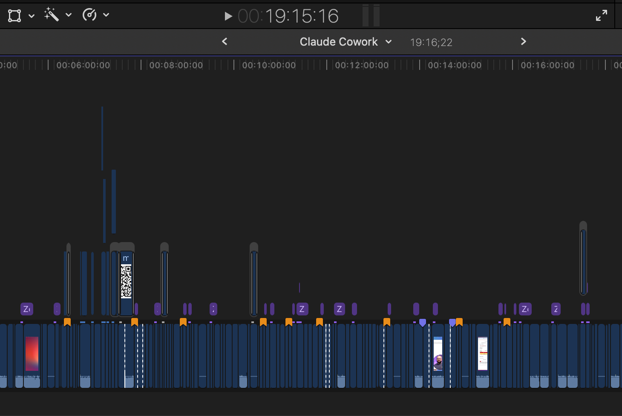Go back in timeline history

(225, 41)
